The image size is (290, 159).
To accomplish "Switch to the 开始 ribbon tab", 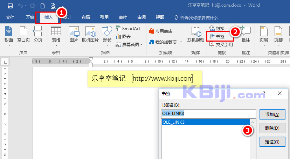I will coord(30,17).
